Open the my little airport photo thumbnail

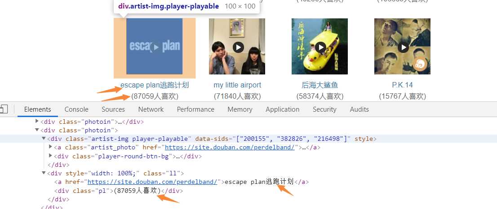click(237, 46)
